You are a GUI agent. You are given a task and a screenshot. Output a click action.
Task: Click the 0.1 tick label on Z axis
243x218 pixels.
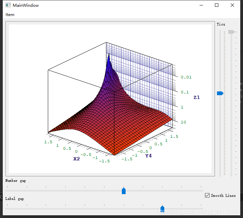tap(185, 92)
